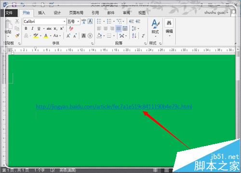Switch to the 插入 tab
Image resolution: width=241 pixels, height=173 pixels.
(41, 12)
